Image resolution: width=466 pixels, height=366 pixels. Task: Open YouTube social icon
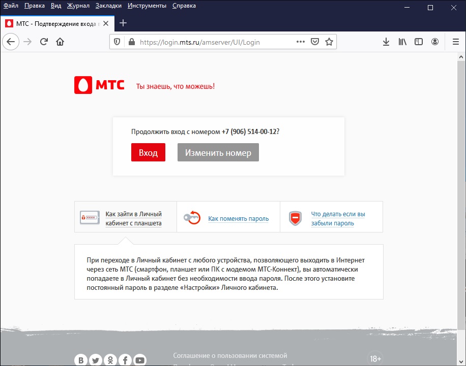click(140, 360)
